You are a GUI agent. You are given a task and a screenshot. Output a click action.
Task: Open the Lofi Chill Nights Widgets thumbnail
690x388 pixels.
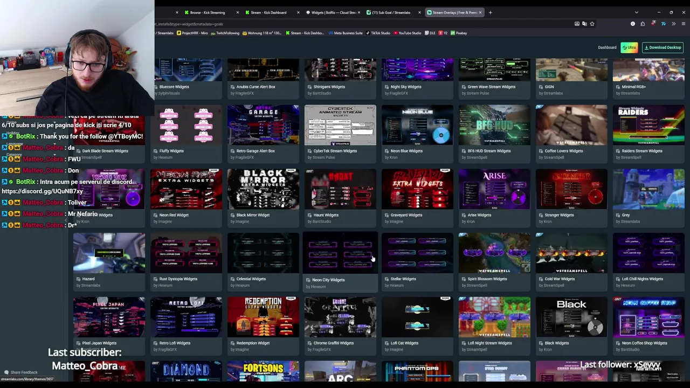pos(648,253)
